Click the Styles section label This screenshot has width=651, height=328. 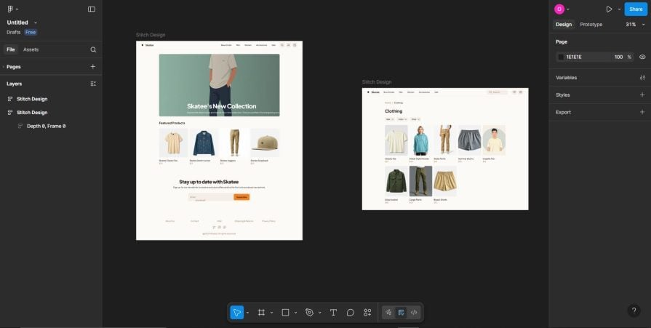(562, 95)
